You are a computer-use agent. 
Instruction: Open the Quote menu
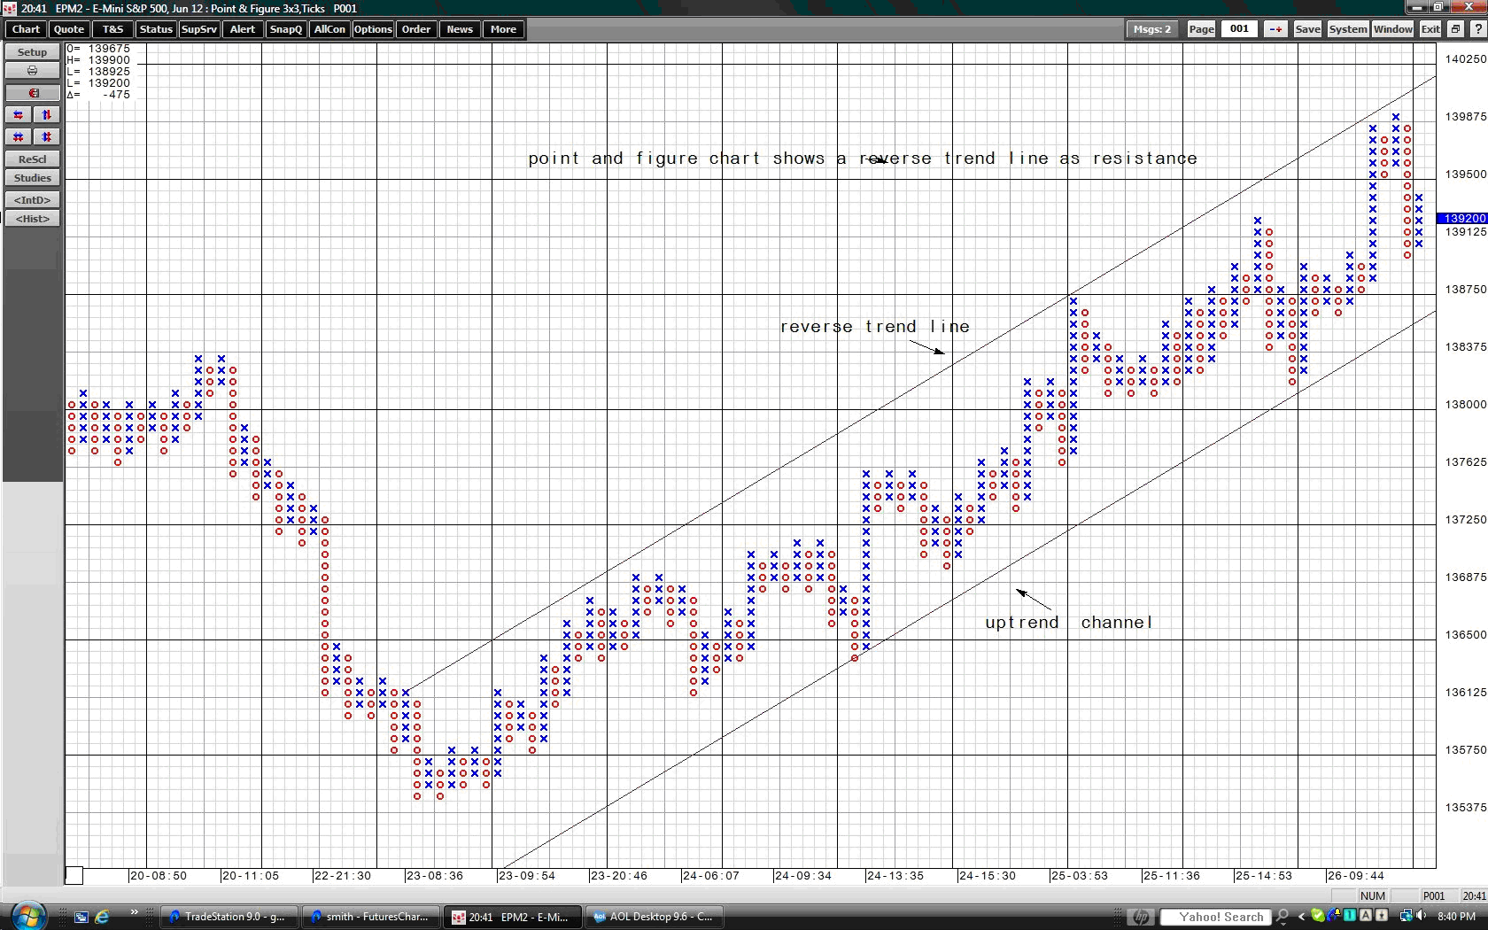point(69,29)
